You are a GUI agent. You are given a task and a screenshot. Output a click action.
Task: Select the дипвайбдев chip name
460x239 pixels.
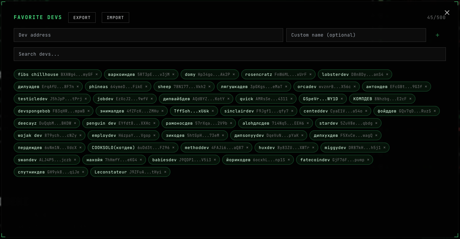[x=176, y=99]
